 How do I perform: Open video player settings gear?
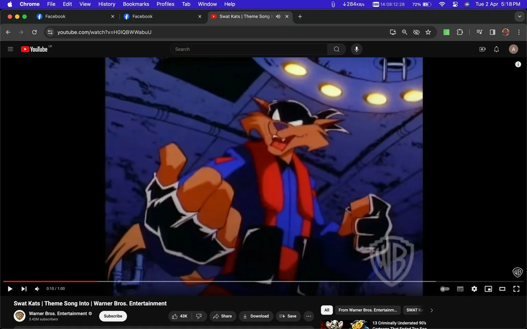pos(474,289)
